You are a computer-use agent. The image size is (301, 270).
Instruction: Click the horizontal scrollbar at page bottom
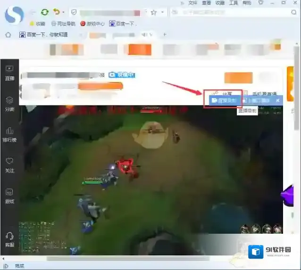tap(127, 258)
